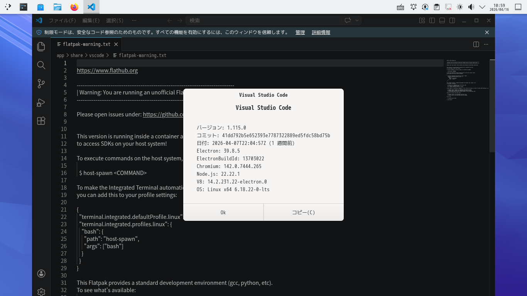Launch Firefox from the taskbar
This screenshot has width=527, height=296.
coord(74,7)
